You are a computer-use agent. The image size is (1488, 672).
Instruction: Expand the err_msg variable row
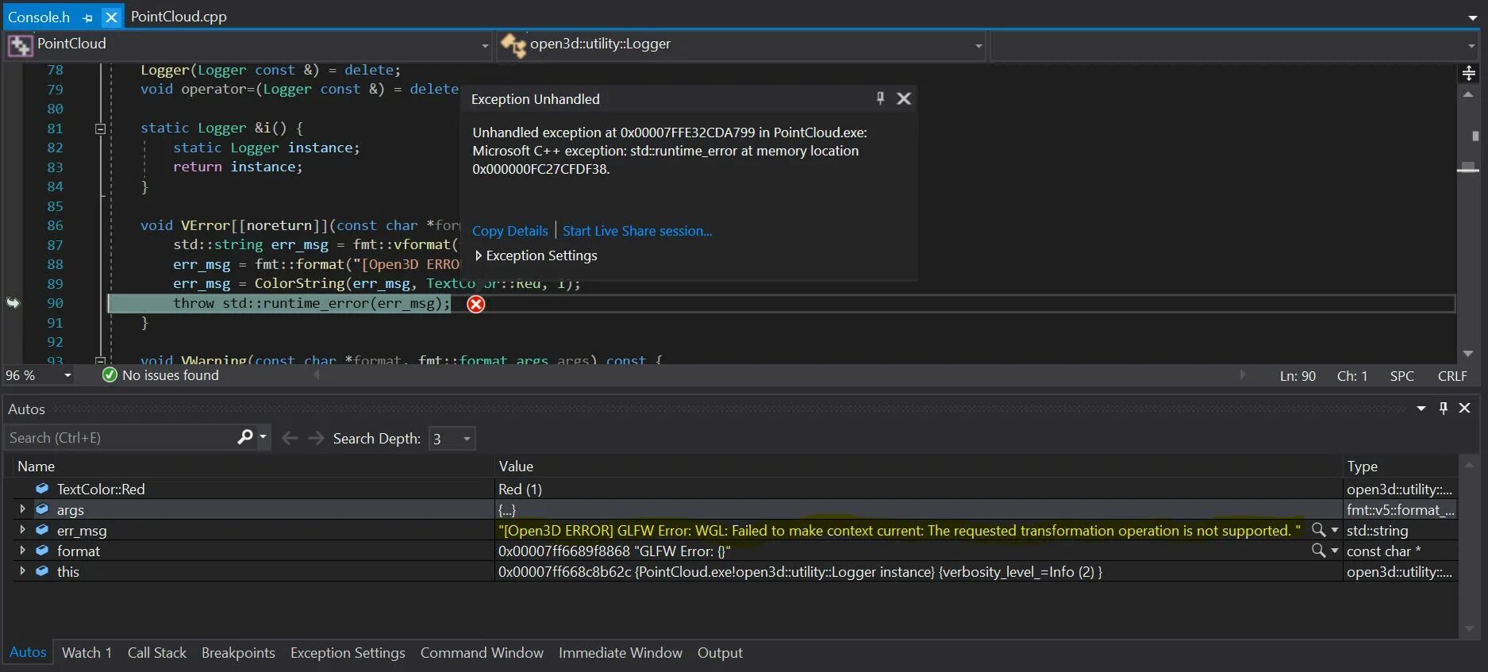tap(22, 529)
